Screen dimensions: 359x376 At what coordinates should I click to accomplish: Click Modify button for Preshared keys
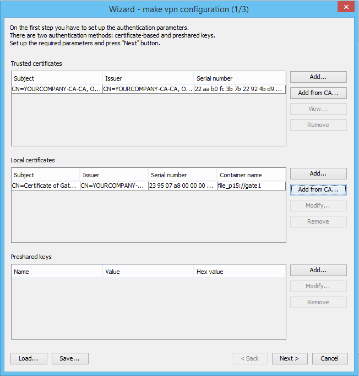click(318, 287)
